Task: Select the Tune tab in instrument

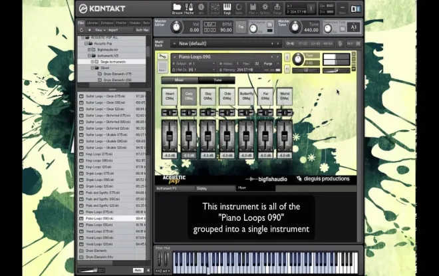Action: (218, 80)
